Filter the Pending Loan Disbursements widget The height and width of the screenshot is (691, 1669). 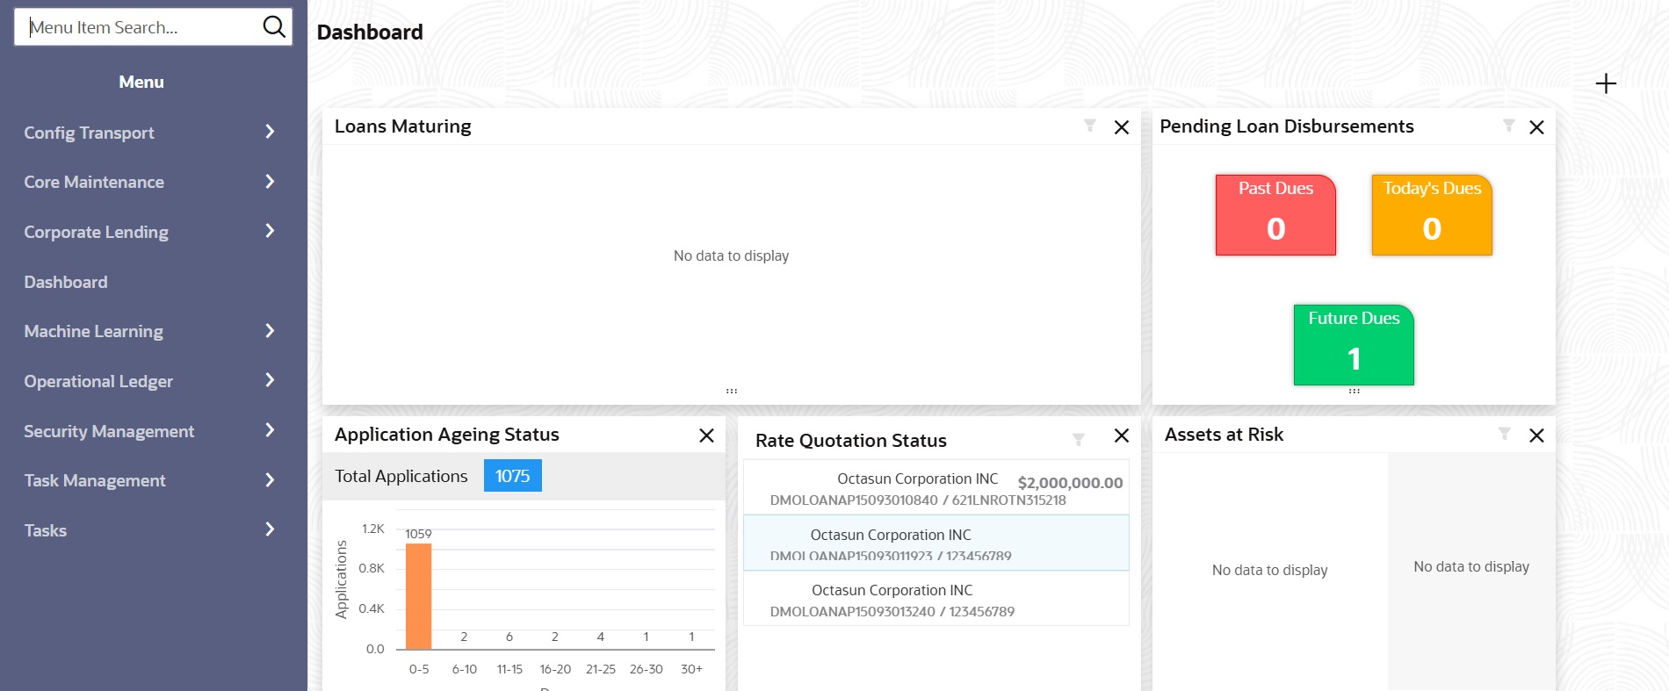tap(1508, 126)
